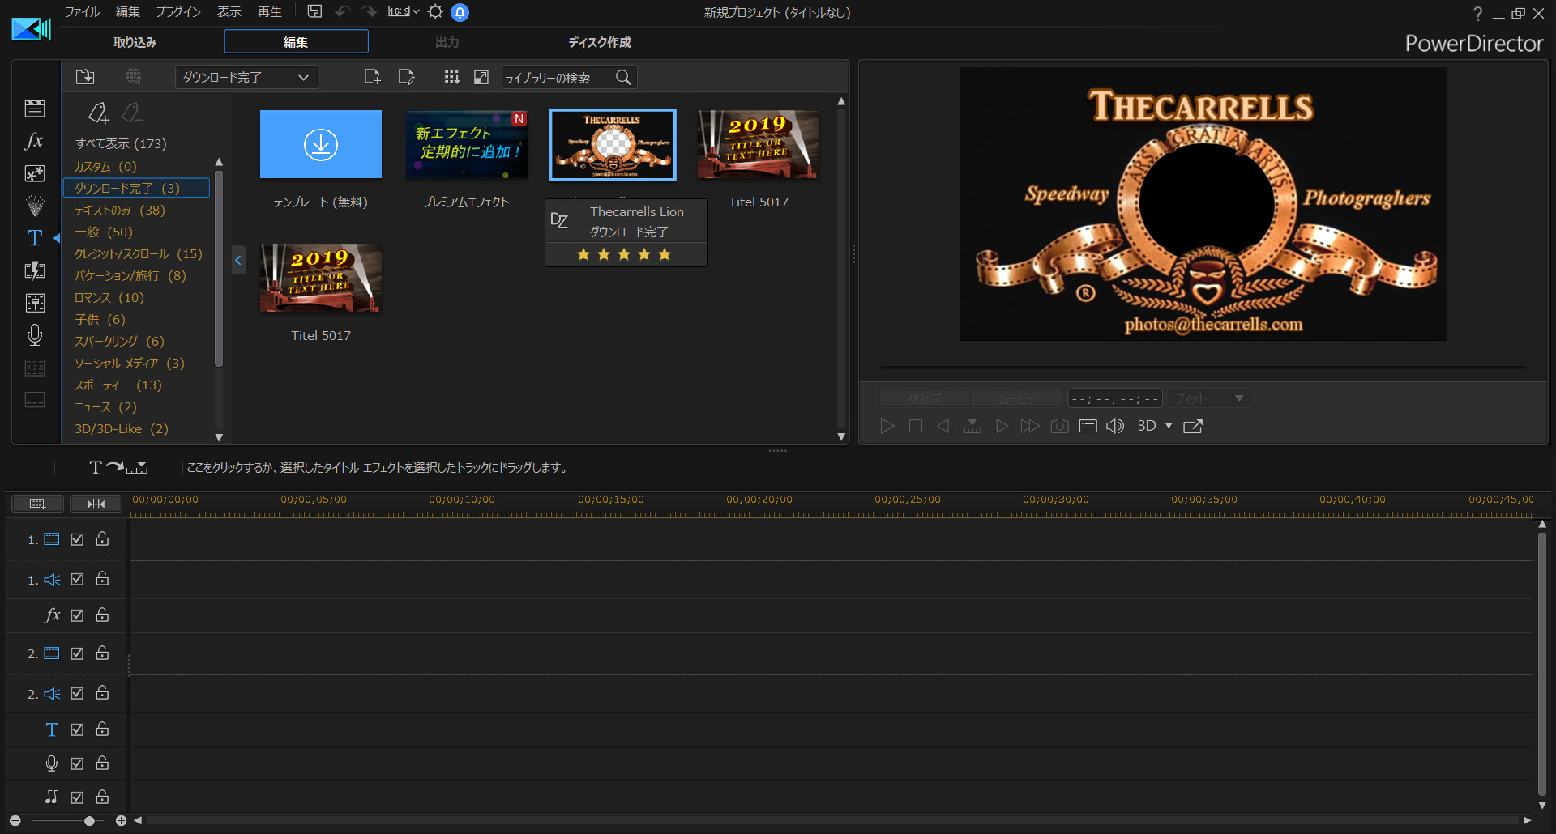
Task: Toggle effect track enable checkbox
Action: [77, 615]
